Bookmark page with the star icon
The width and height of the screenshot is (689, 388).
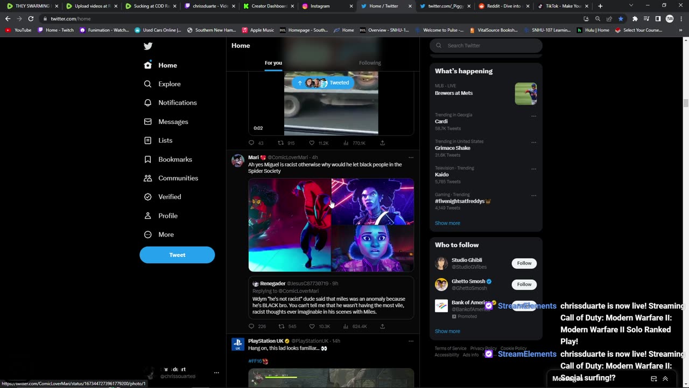[x=621, y=19]
